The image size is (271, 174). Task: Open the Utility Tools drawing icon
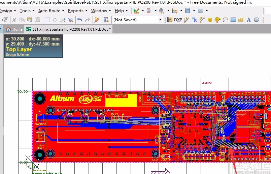click(x=136, y=11)
